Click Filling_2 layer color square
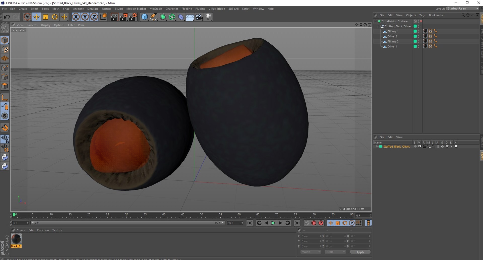The height and width of the screenshot is (260, 483). 415,41
